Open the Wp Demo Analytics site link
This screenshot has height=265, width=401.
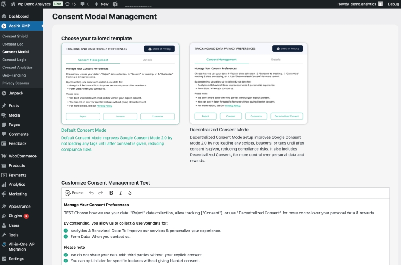[31, 4]
